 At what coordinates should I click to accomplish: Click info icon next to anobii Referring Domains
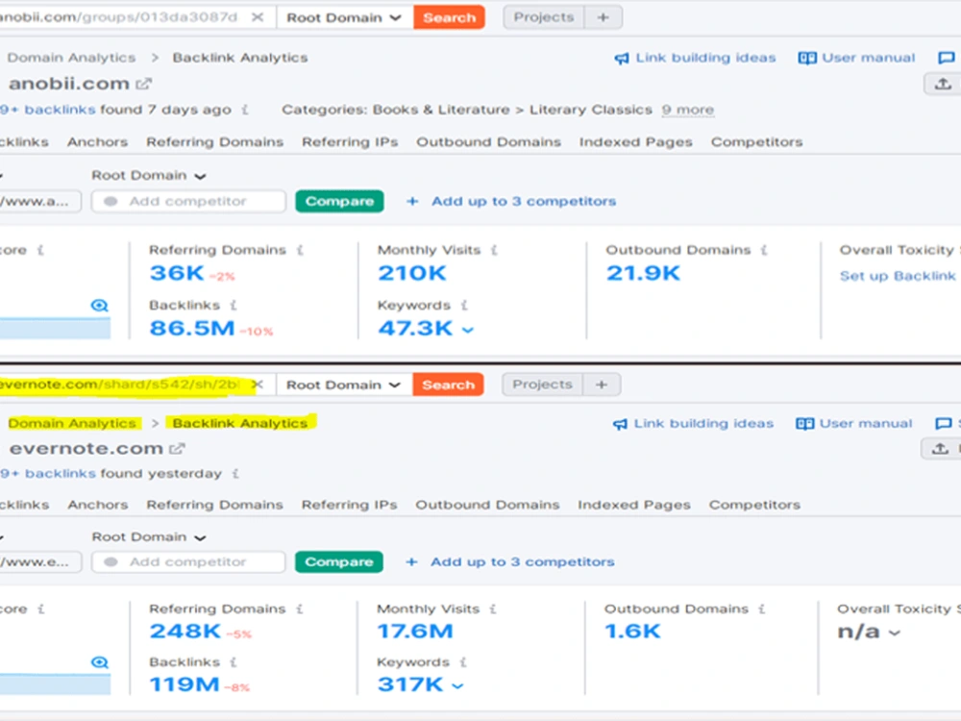tap(300, 250)
